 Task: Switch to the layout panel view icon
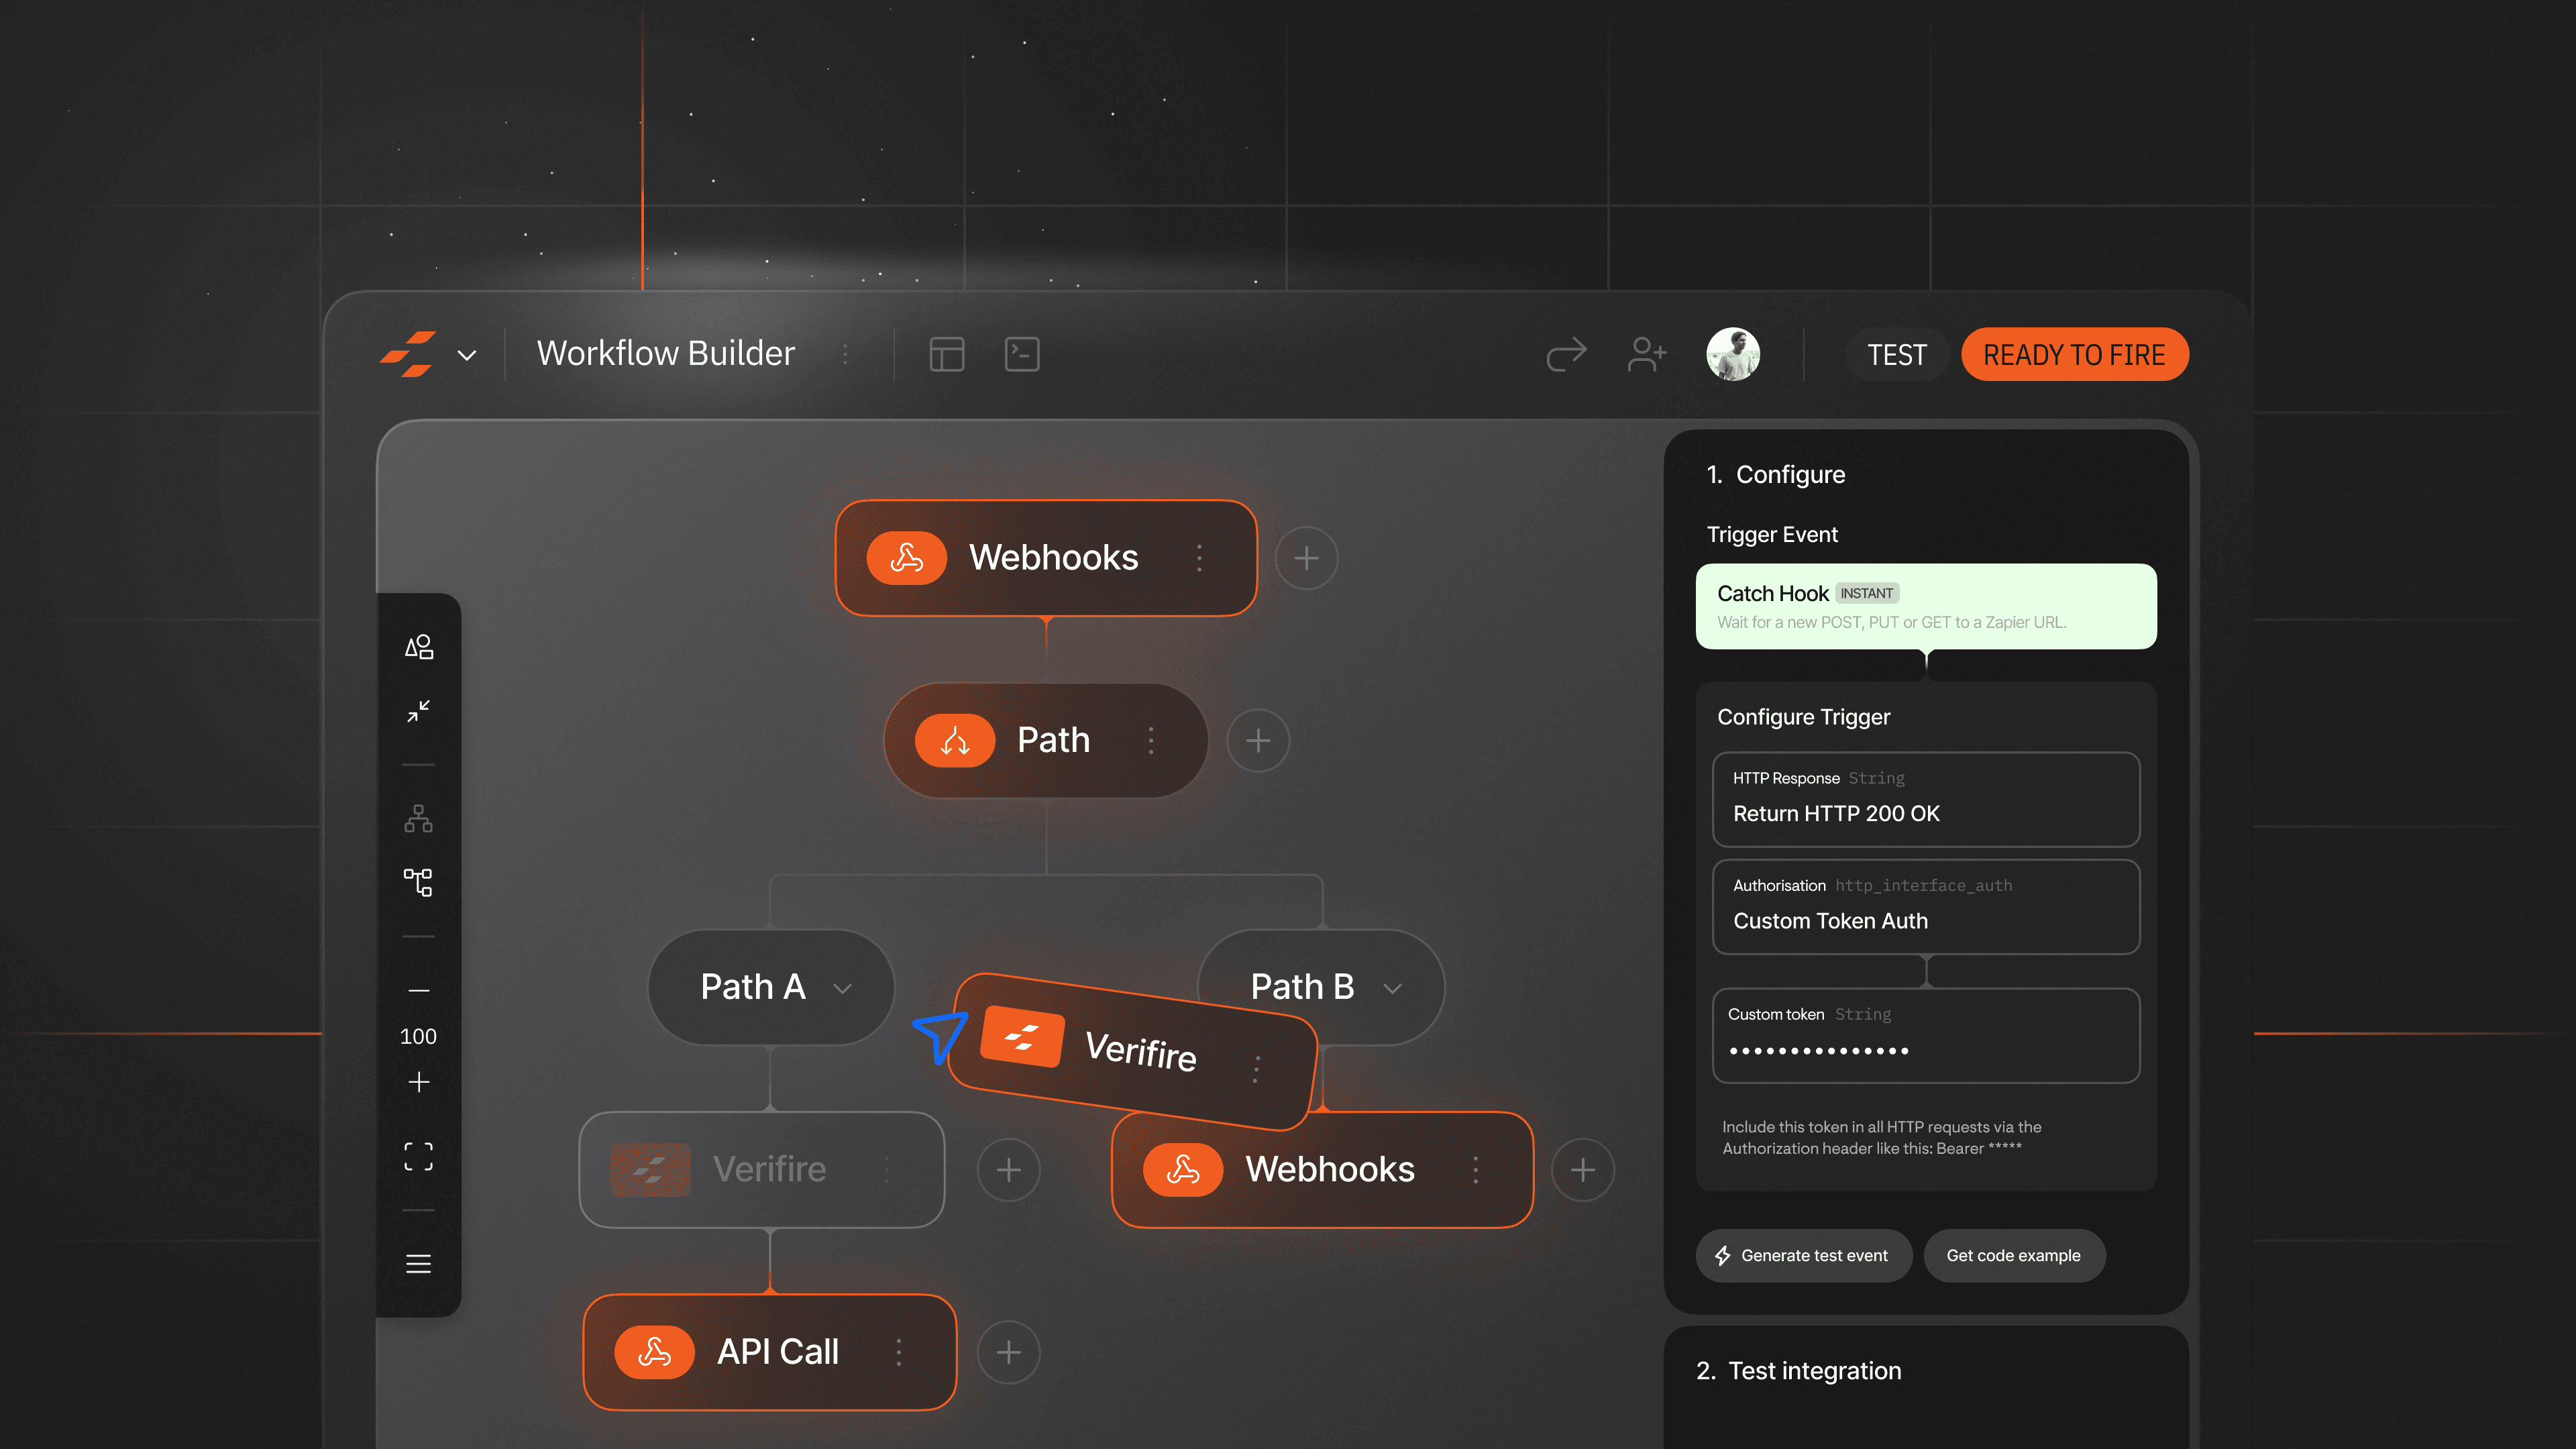pyautogui.click(x=946, y=354)
